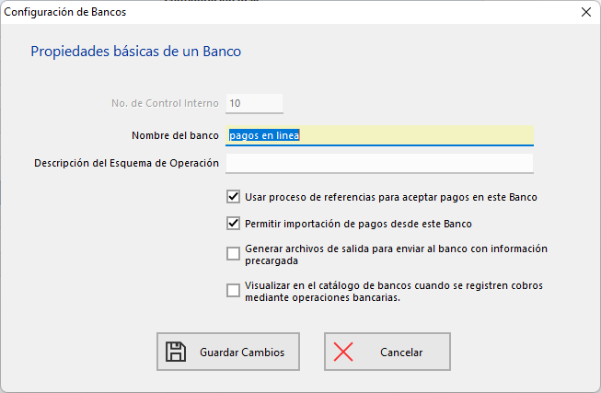This screenshot has height=393, width=601.
Task: Click the 'Usar proceso de referencias' label text
Action: click(x=390, y=197)
